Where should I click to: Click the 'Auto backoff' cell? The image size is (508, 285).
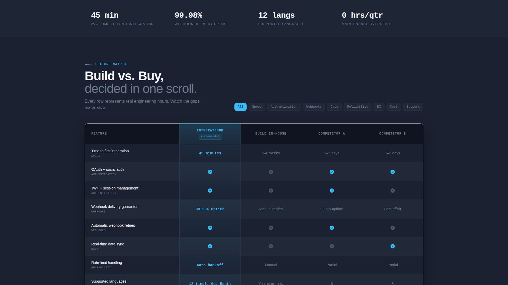point(210,265)
